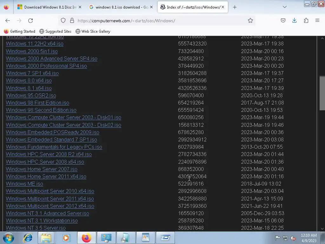Screen dimensions: 325x244
Task: Download Windows HPC Server 2008 R2 x64.iso
Action: pyautogui.click(x=49, y=154)
